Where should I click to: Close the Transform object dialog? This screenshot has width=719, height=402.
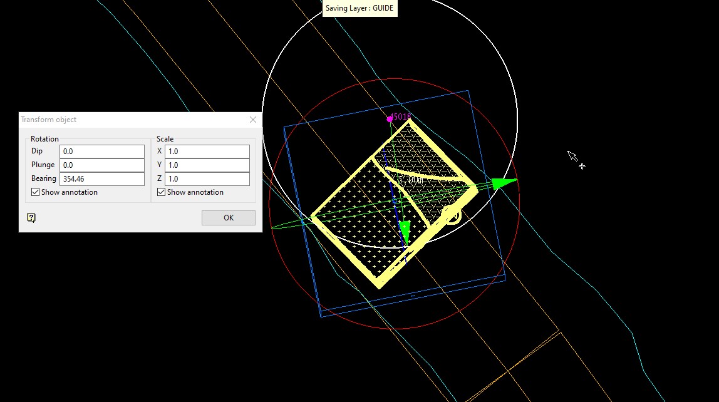[253, 120]
